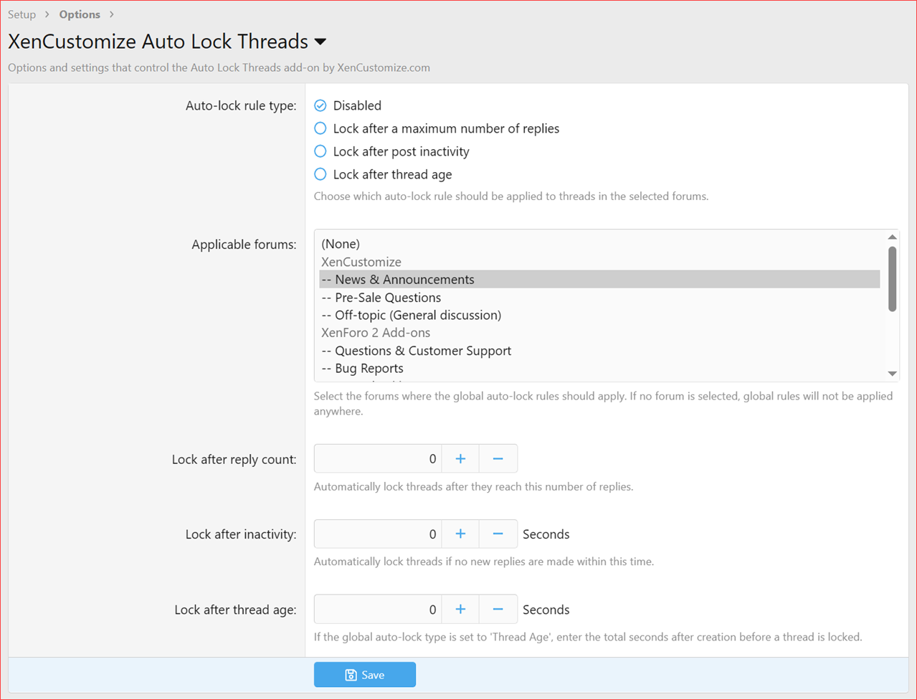Increment the Lock after inactivity seconds
Image resolution: width=917 pixels, height=700 pixels.
coord(460,534)
